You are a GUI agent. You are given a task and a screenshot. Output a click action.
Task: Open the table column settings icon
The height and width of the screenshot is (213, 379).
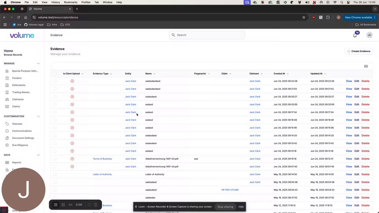pos(366,66)
